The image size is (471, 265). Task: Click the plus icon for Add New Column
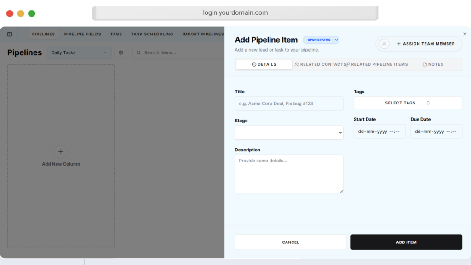click(61, 151)
